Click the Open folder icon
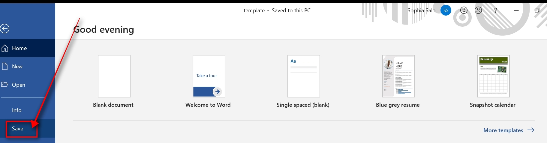This screenshot has height=143, width=547. pyautogui.click(x=5, y=85)
